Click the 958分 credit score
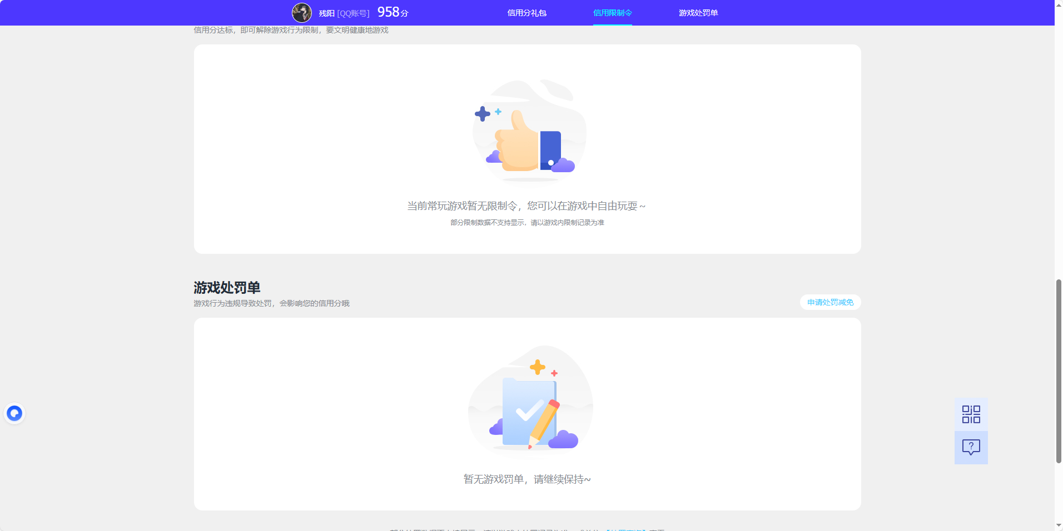Viewport: 1063px width, 531px height. coord(393,12)
